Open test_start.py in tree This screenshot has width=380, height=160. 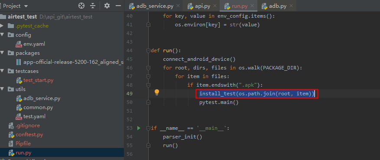point(38,80)
